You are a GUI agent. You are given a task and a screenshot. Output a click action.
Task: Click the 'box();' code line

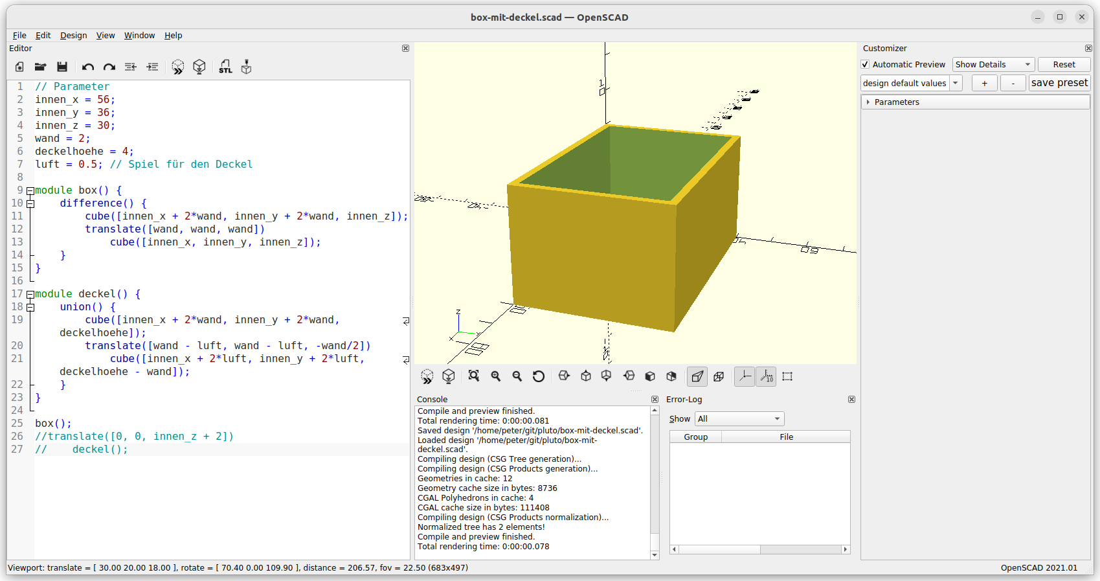pyautogui.click(x=53, y=424)
